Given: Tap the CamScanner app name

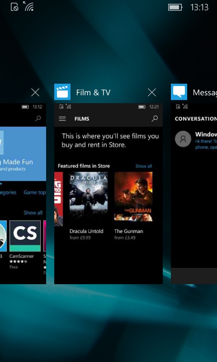Looking at the screenshot, I should (x=22, y=256).
